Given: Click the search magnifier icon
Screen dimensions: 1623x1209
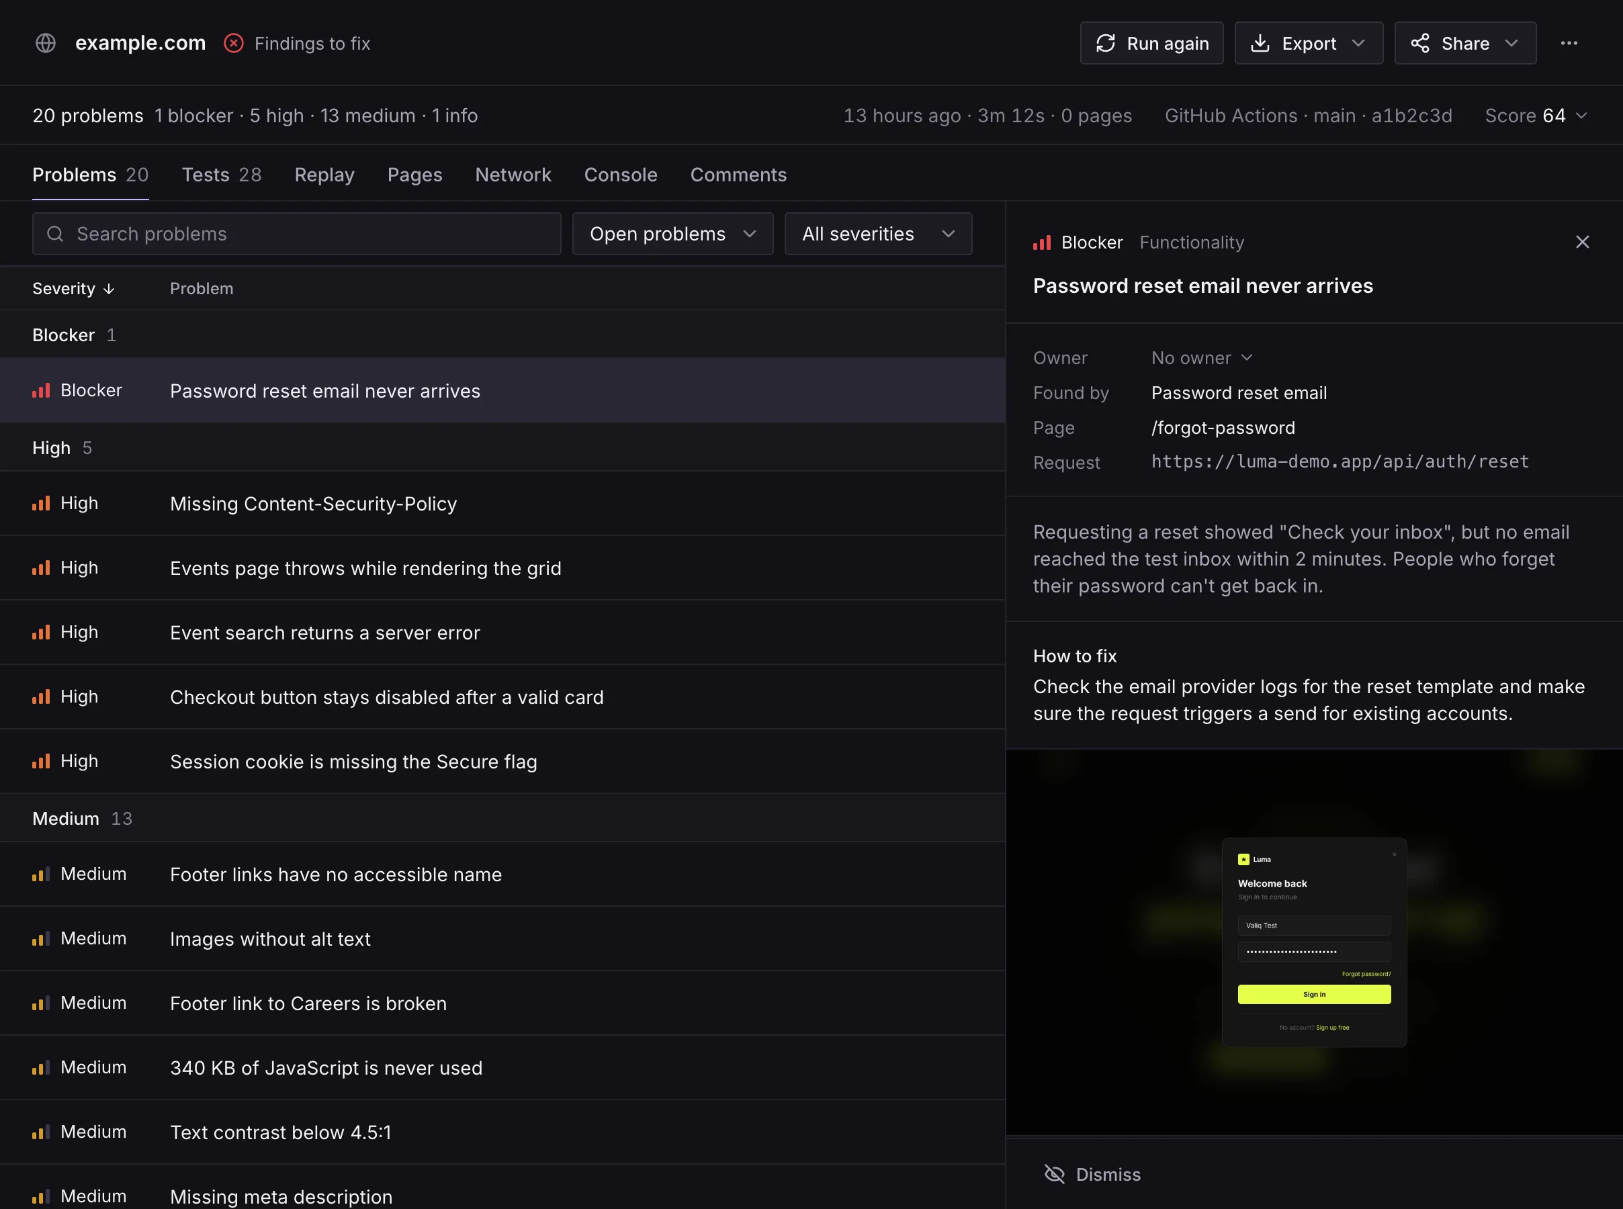Looking at the screenshot, I should (x=55, y=234).
